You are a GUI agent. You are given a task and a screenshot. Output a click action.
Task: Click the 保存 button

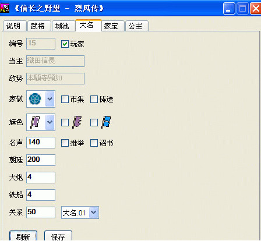tap(58, 236)
